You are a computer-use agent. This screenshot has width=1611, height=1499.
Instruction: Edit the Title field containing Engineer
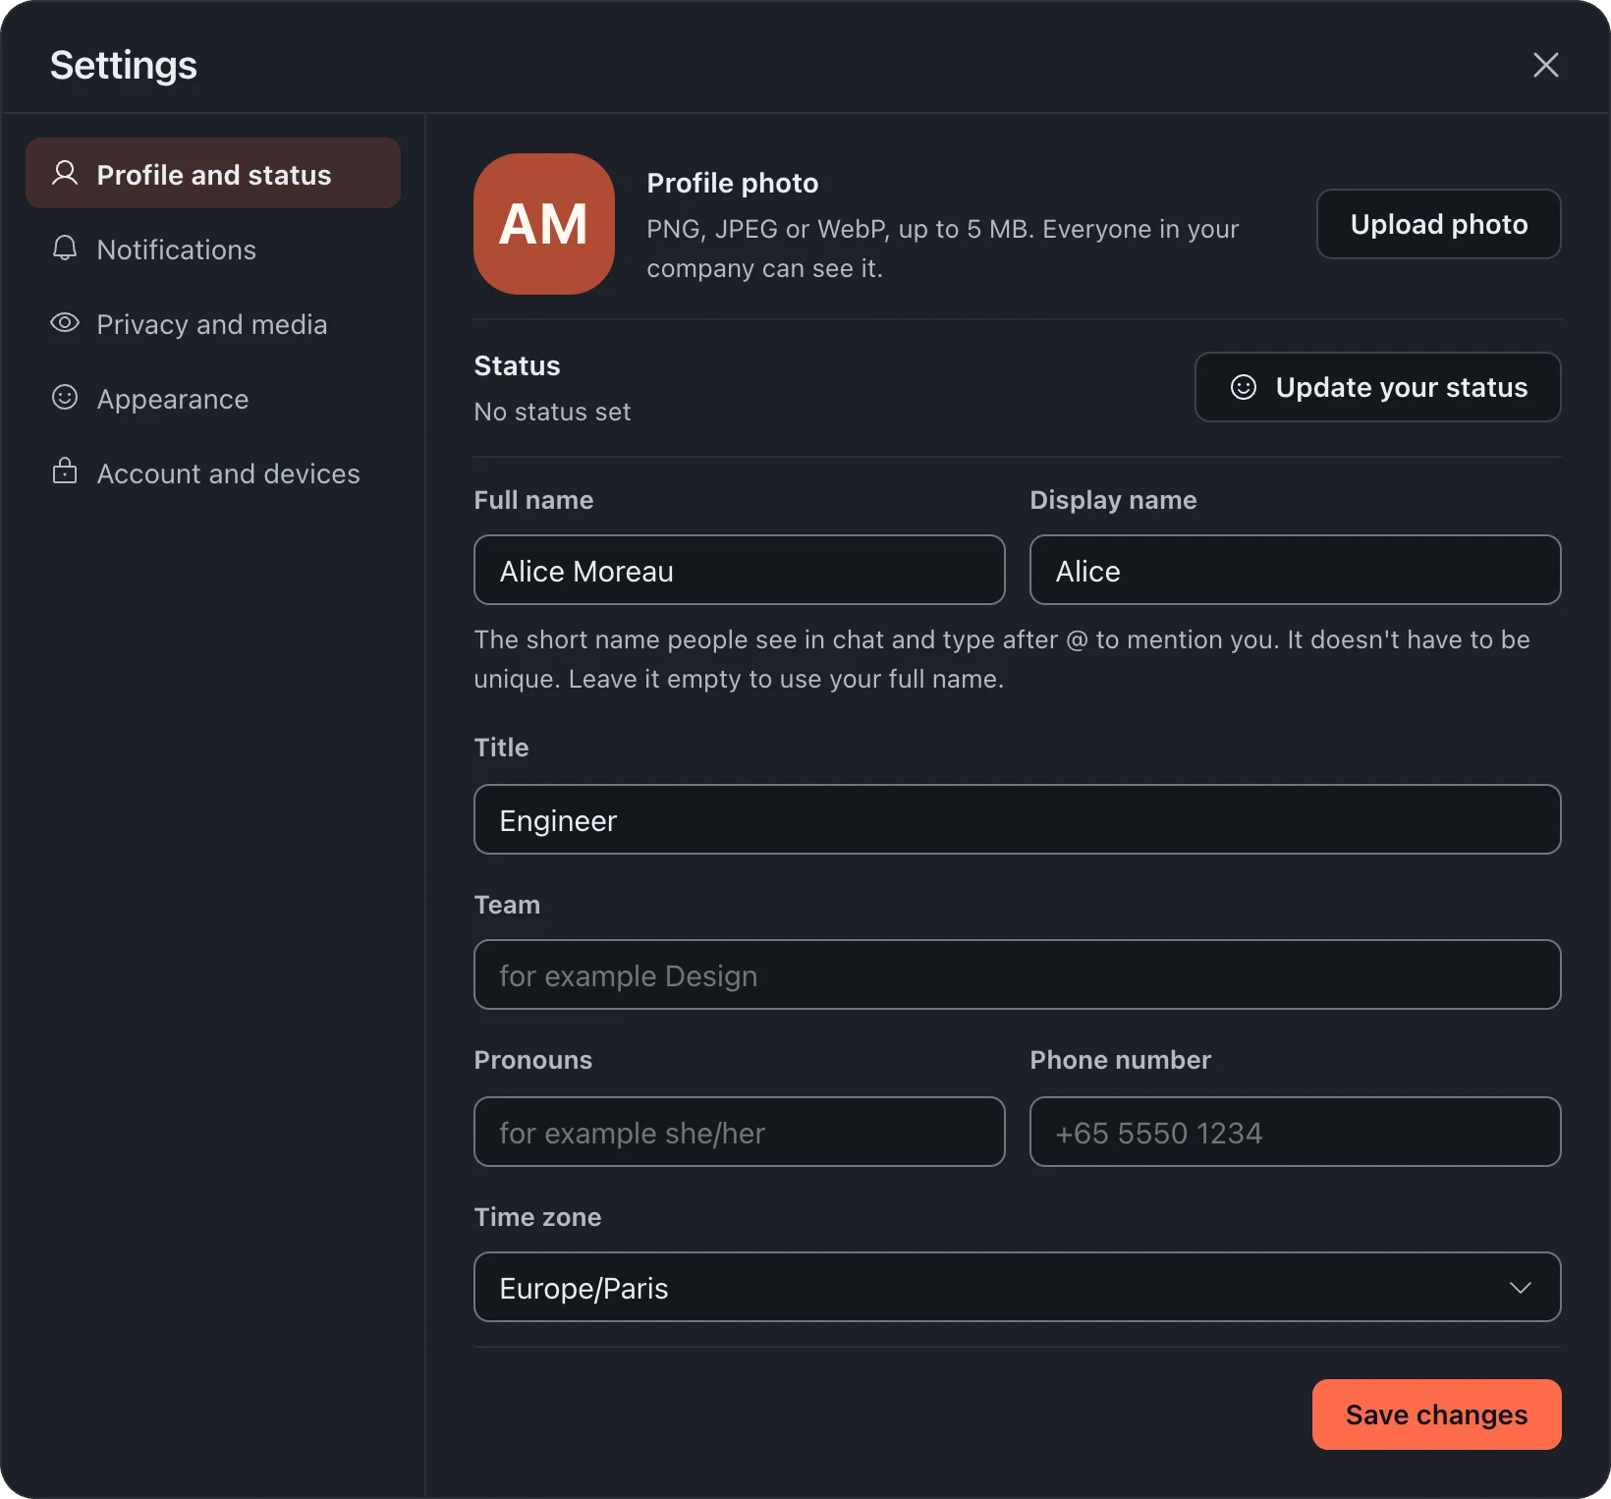(1018, 819)
